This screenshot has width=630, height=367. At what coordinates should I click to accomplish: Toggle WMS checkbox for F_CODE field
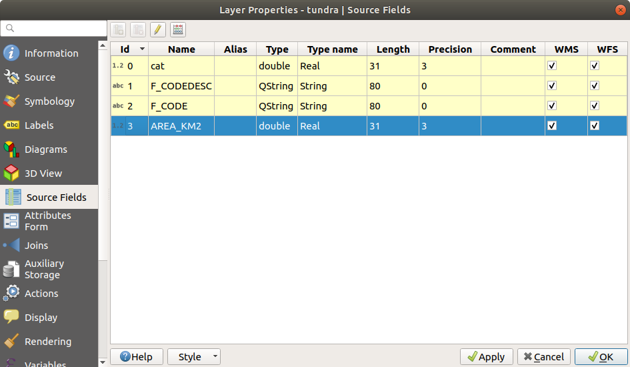pyautogui.click(x=552, y=105)
